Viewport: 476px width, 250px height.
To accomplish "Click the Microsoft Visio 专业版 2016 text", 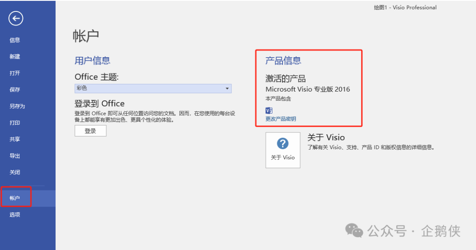I will tap(308, 89).
